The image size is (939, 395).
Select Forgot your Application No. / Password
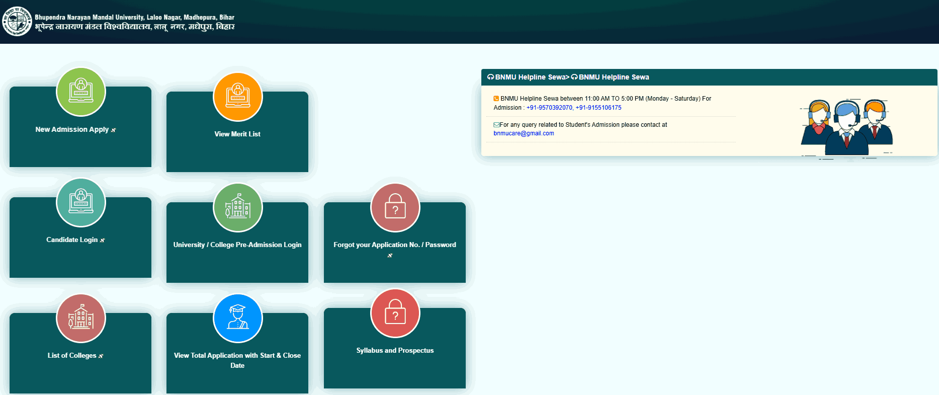[x=395, y=245]
